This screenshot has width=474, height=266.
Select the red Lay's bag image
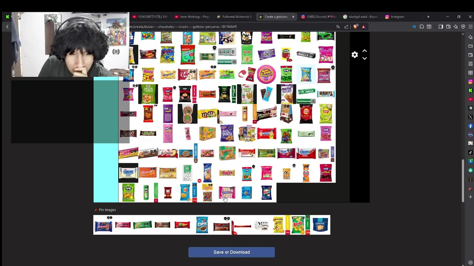[x=306, y=113]
